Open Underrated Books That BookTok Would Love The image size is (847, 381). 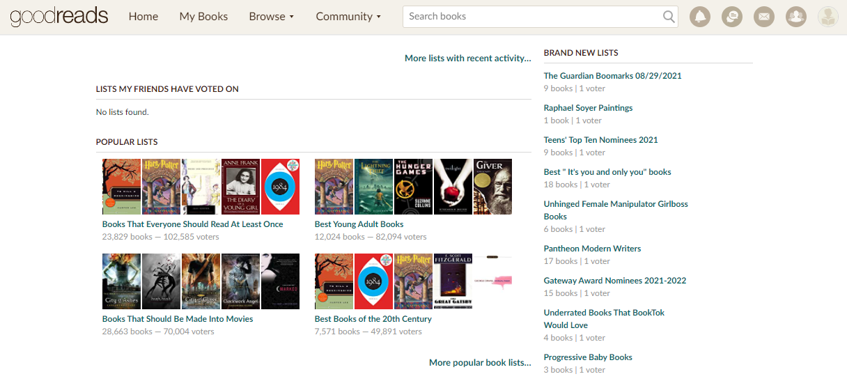[x=605, y=319]
